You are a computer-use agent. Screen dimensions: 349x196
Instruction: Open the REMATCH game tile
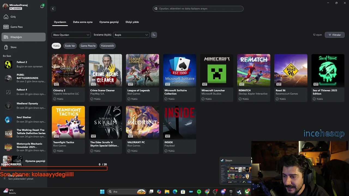[254, 78]
